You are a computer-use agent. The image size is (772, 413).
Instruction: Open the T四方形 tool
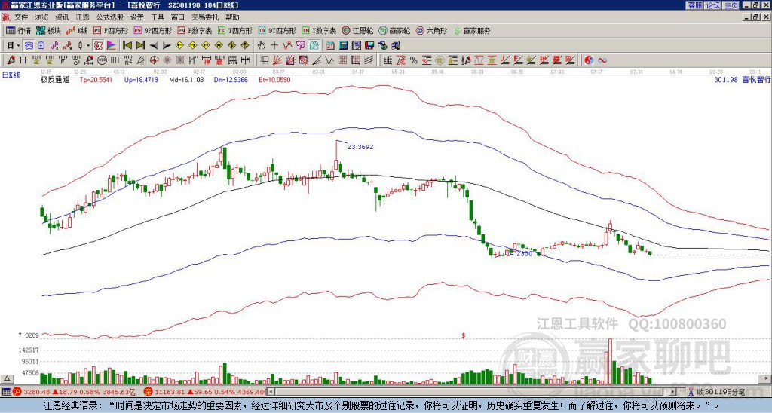click(x=235, y=30)
